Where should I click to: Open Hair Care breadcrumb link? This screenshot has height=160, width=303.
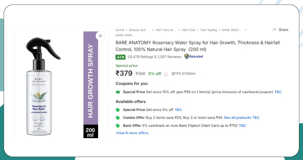point(188,30)
